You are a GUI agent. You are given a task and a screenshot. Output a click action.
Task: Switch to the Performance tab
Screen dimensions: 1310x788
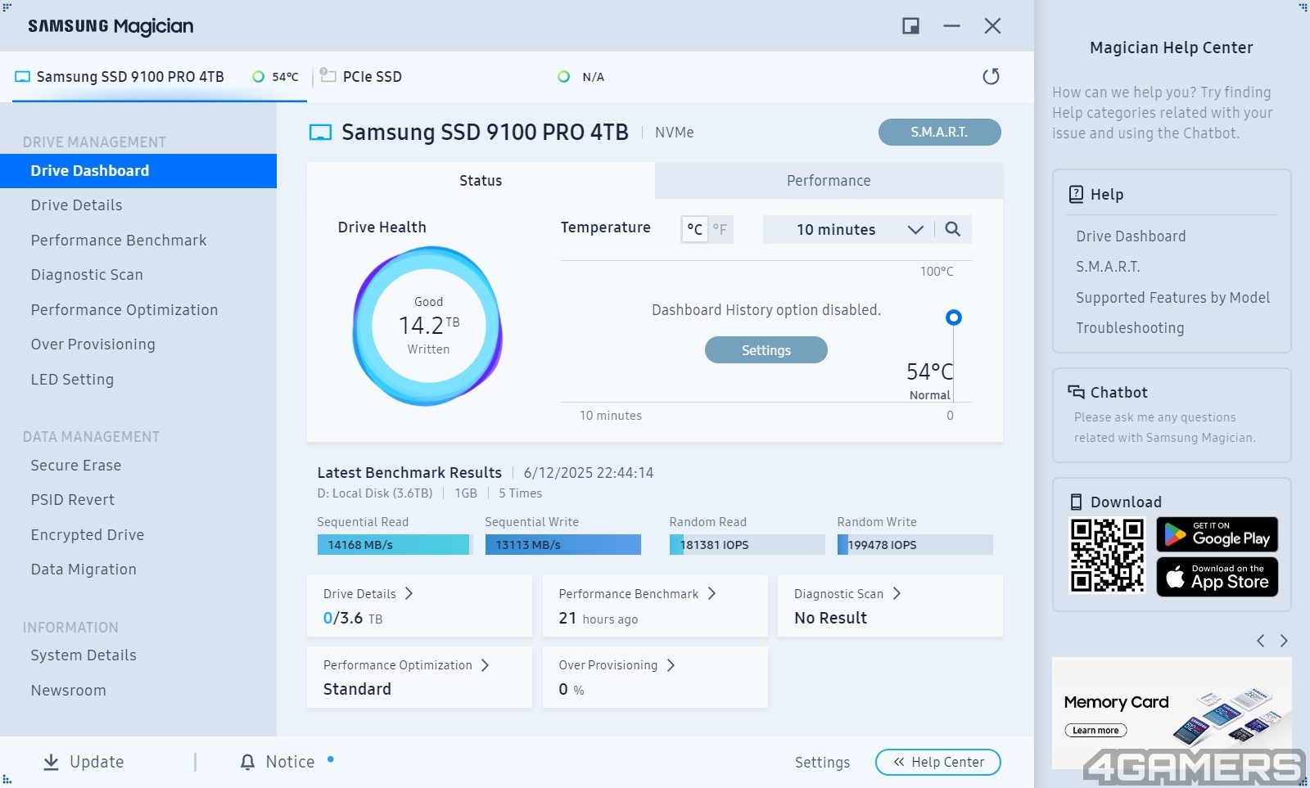[829, 181]
